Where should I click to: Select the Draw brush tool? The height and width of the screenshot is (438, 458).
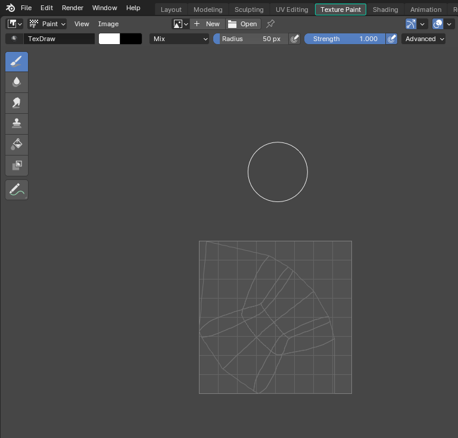(x=17, y=62)
